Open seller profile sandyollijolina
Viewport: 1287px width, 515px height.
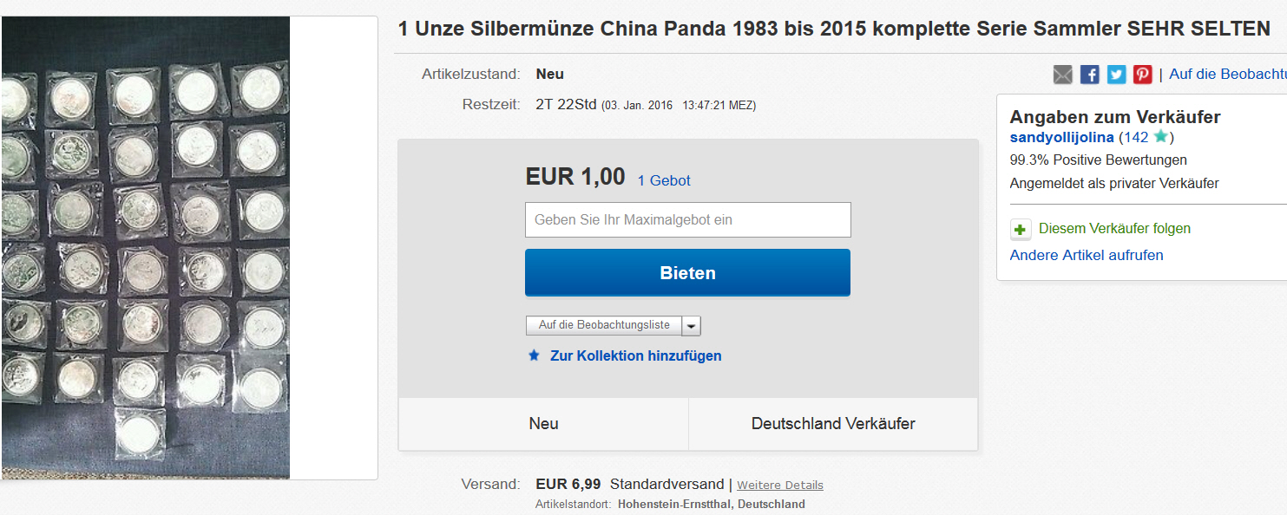1061,137
